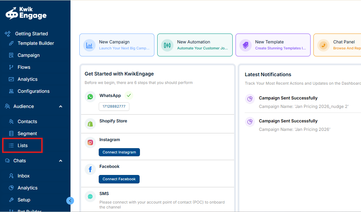Click the Facebook channel icon
This screenshot has width=361, height=212.
coord(90,169)
